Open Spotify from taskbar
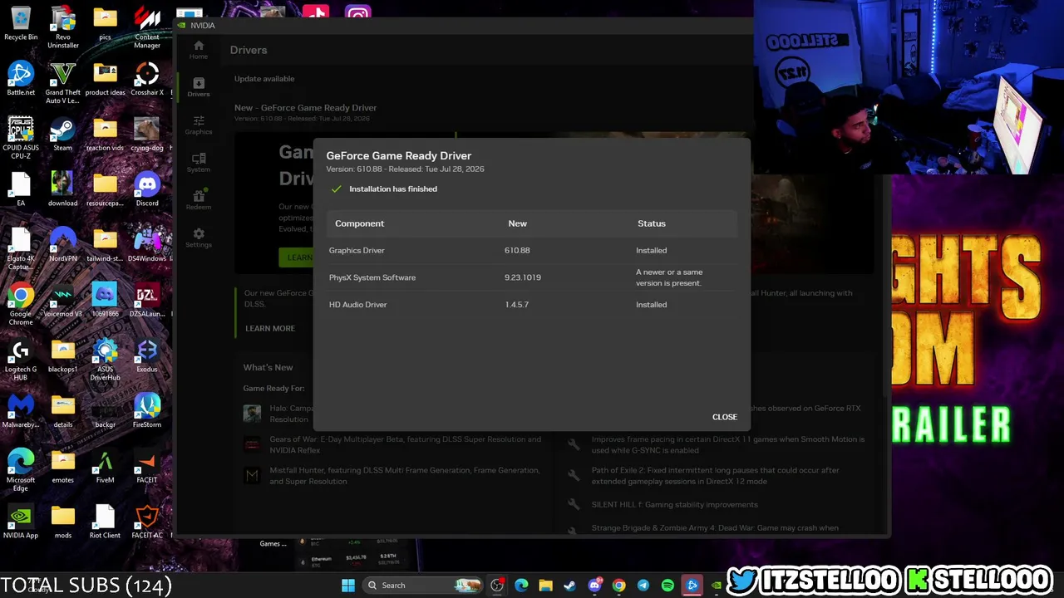 667,586
